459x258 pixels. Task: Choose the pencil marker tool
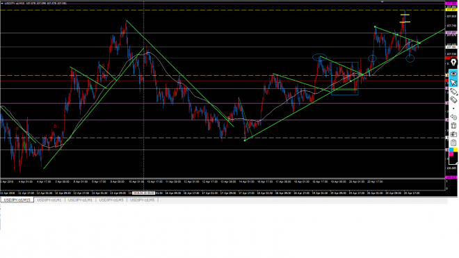(453, 92)
